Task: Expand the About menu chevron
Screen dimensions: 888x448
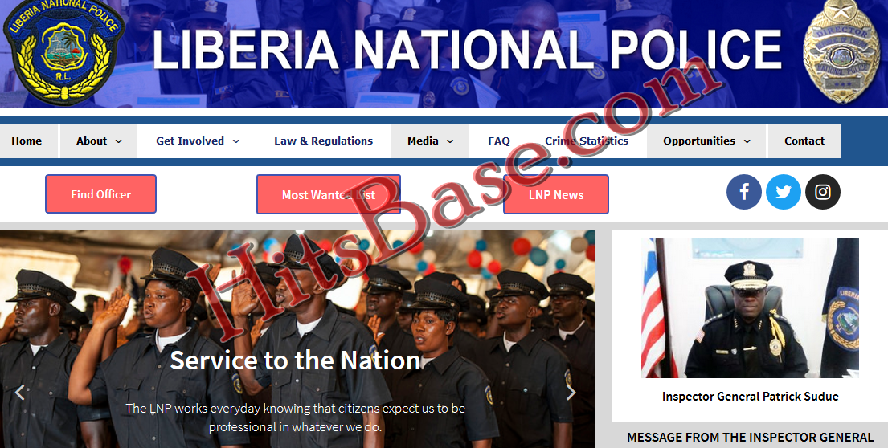Action: [118, 141]
